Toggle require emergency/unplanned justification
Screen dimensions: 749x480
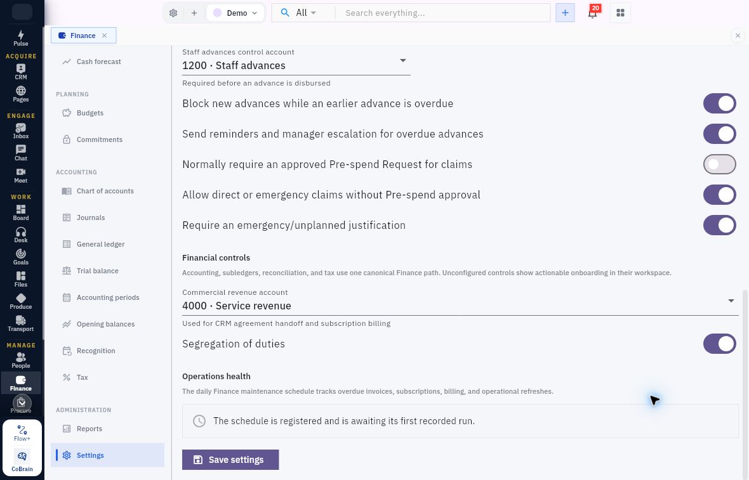pyautogui.click(x=719, y=225)
